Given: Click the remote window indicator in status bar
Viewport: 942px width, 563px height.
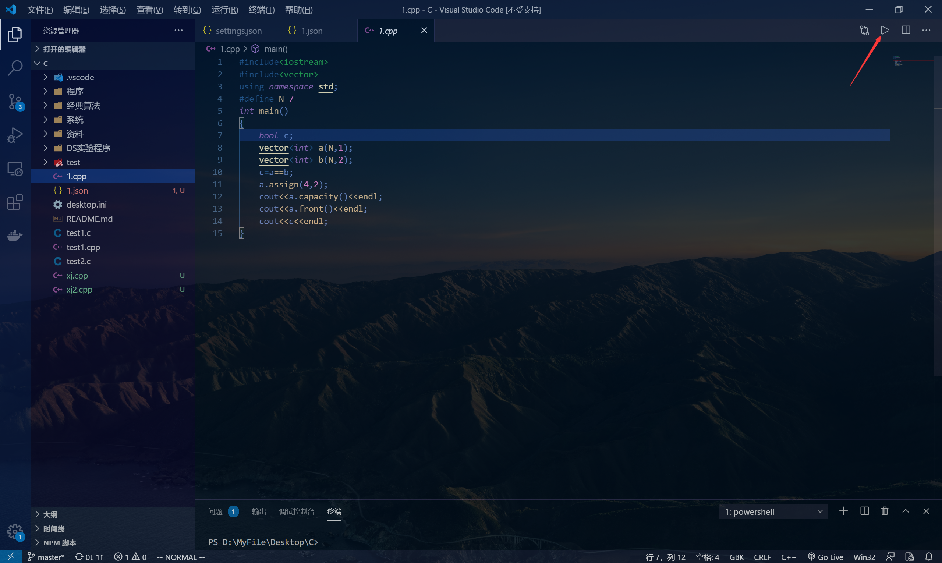Looking at the screenshot, I should coord(11,556).
